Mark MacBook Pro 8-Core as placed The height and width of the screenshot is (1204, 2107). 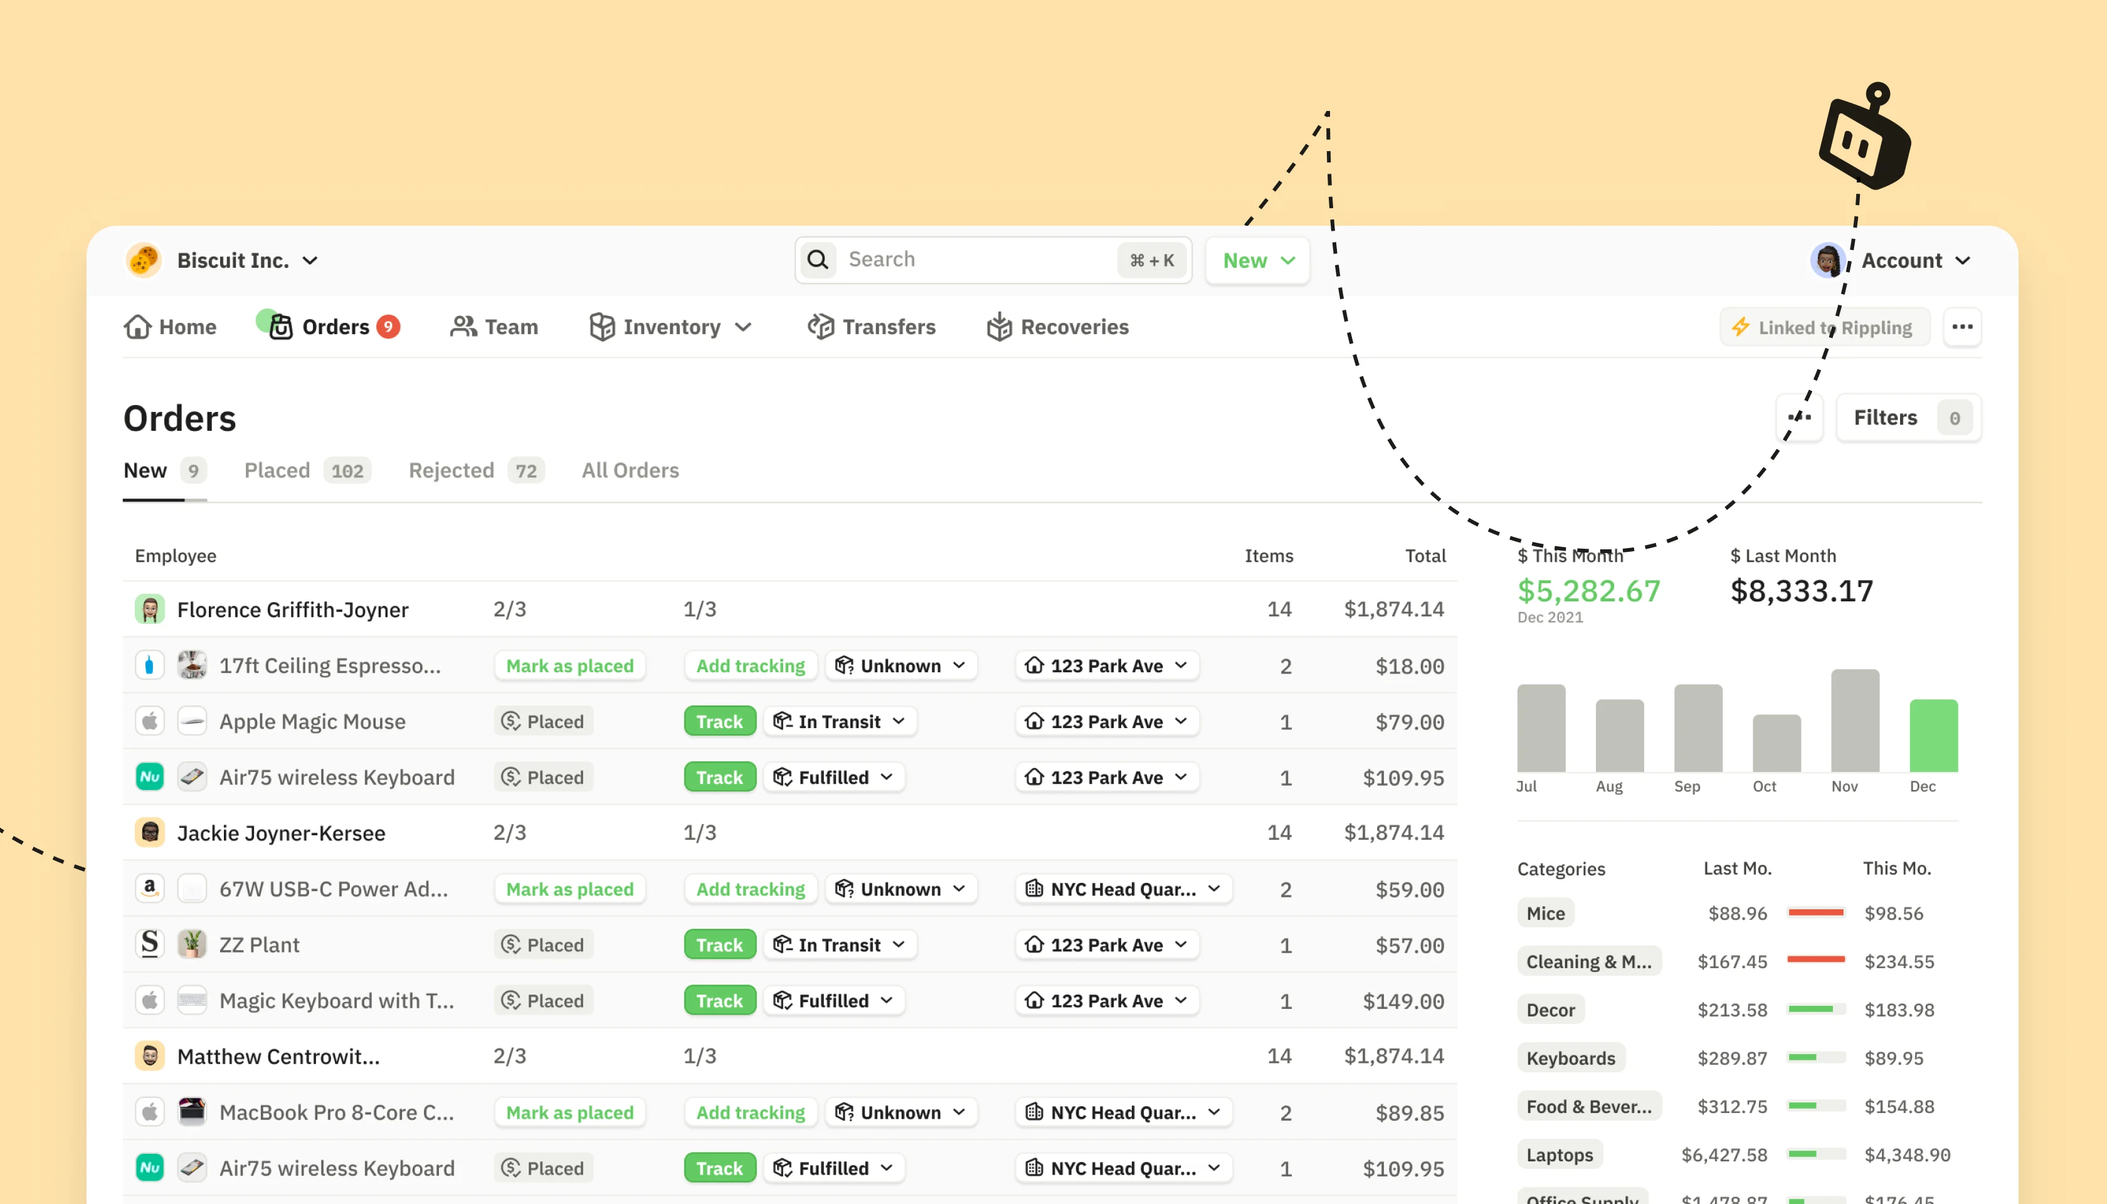(x=570, y=1112)
